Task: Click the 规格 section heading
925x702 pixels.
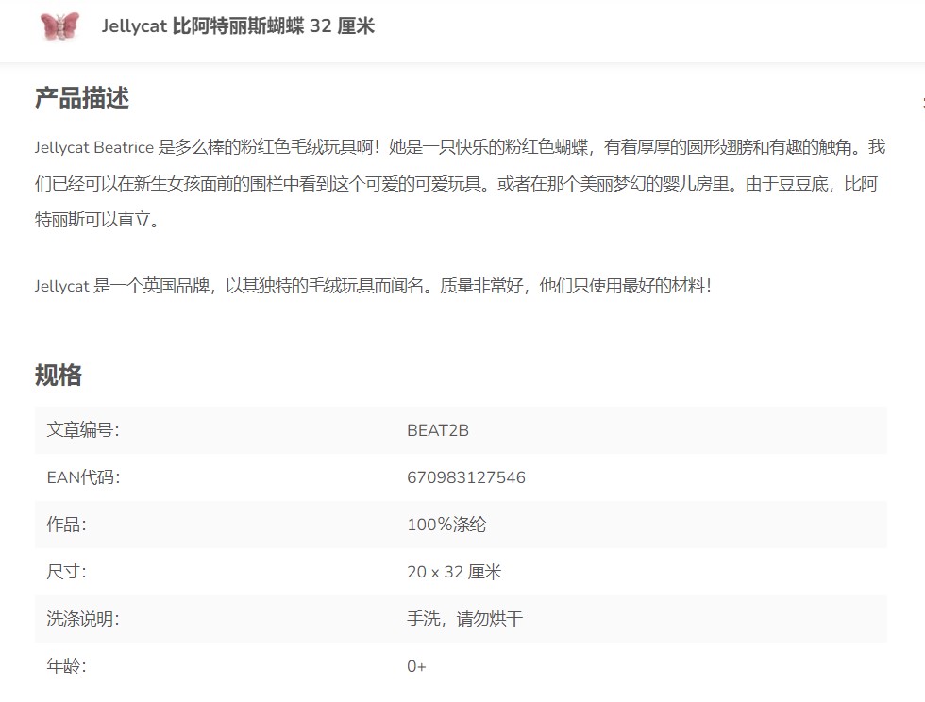Action: (x=59, y=376)
